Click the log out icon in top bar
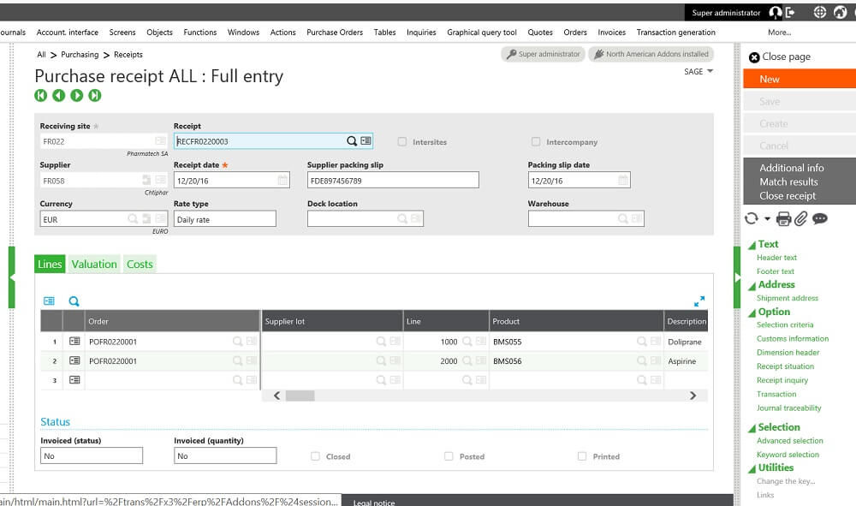This screenshot has width=856, height=506. tap(790, 12)
